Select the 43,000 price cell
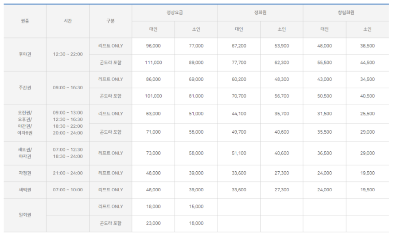393x237 pixels. coord(324,79)
